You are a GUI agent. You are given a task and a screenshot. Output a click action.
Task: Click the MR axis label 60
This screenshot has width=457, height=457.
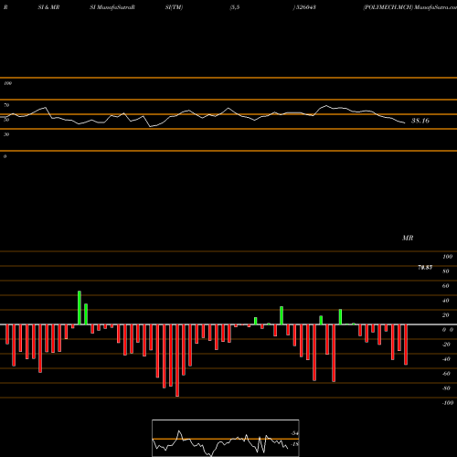pyautogui.click(x=446, y=286)
